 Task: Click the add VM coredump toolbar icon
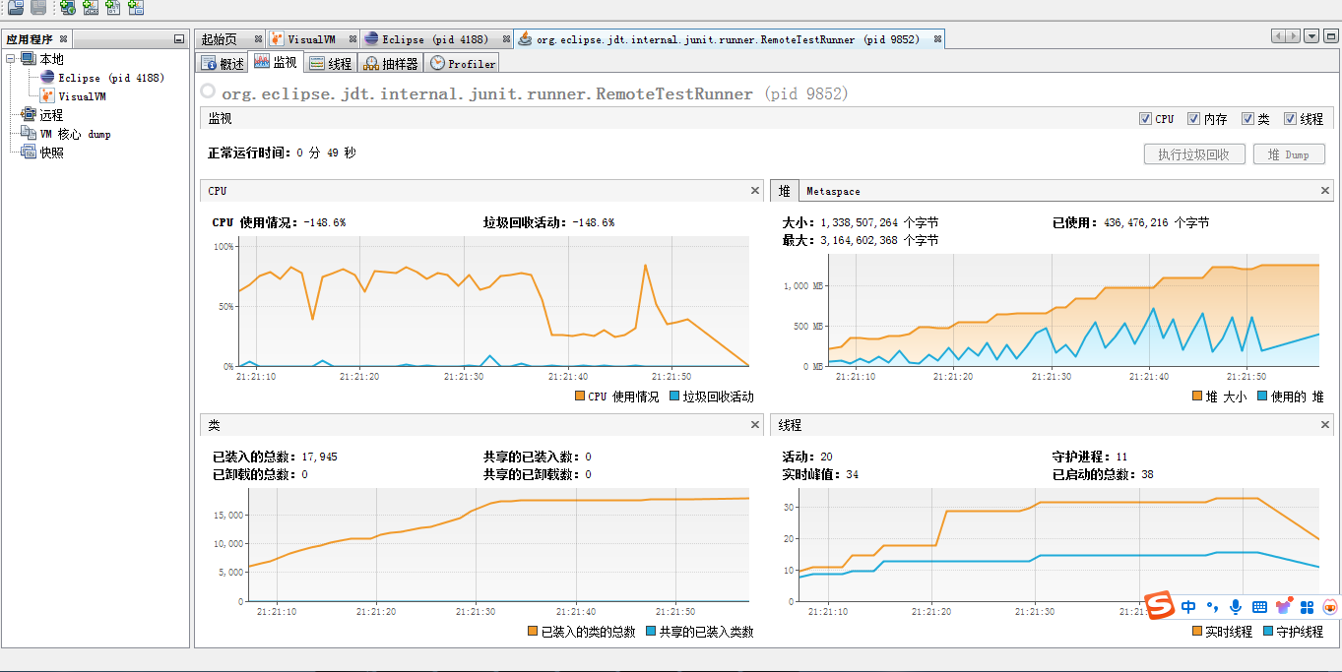click(x=112, y=8)
